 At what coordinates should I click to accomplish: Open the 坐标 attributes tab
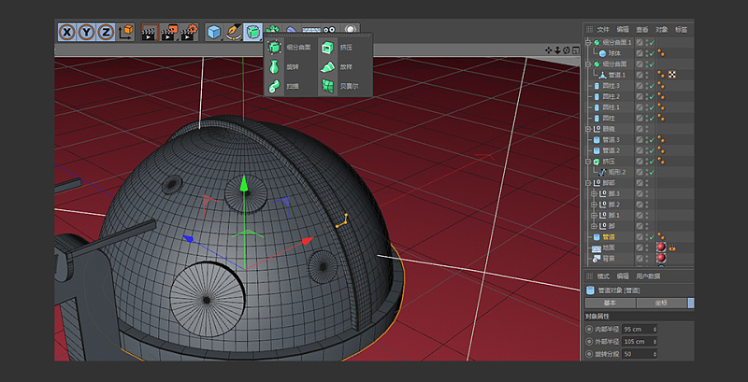(x=661, y=303)
